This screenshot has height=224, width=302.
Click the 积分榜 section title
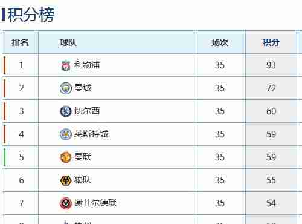pos(31,15)
